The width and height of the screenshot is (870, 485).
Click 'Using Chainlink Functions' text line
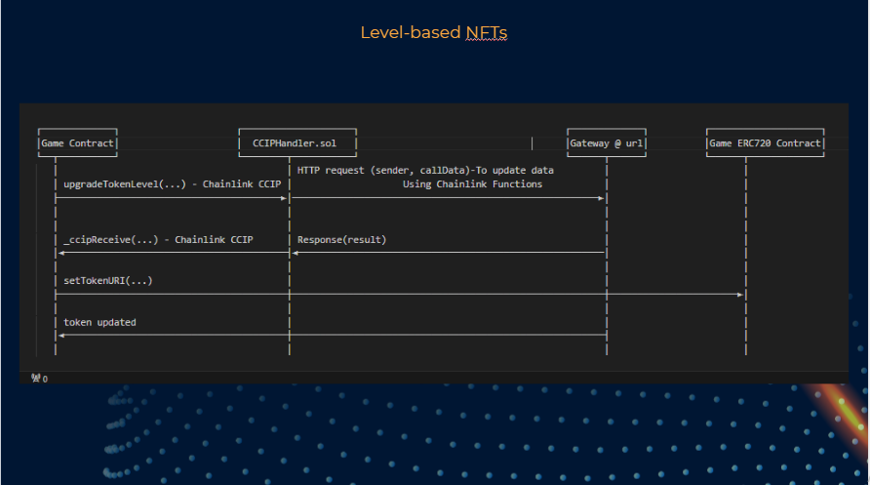472,184
